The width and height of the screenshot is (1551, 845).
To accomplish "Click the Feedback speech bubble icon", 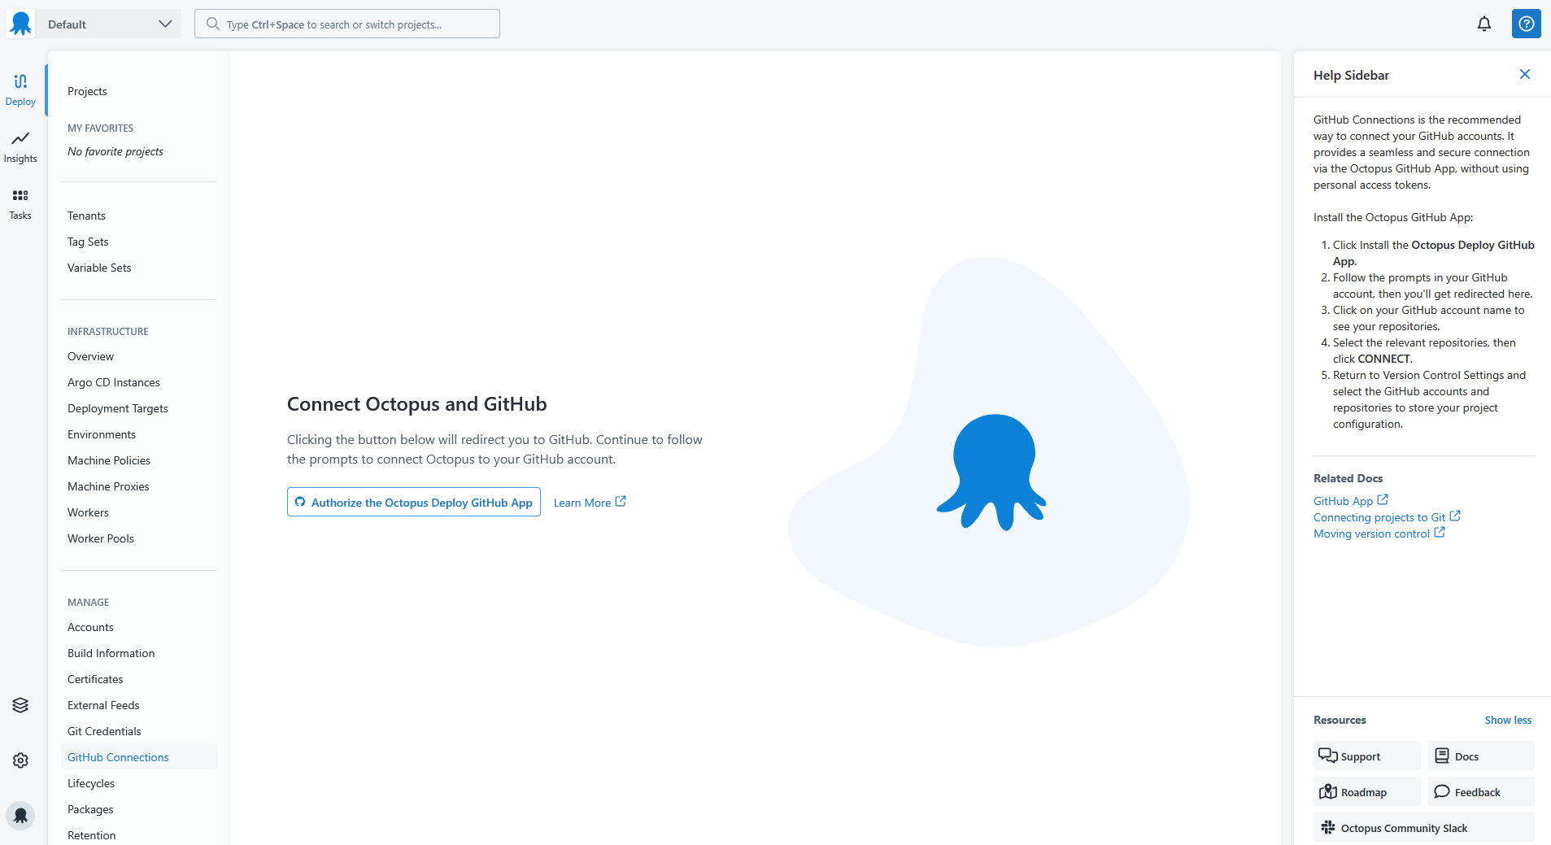I will click(1442, 791).
